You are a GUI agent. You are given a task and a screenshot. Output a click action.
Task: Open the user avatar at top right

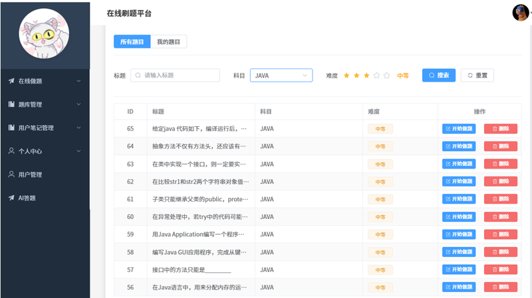click(x=519, y=13)
